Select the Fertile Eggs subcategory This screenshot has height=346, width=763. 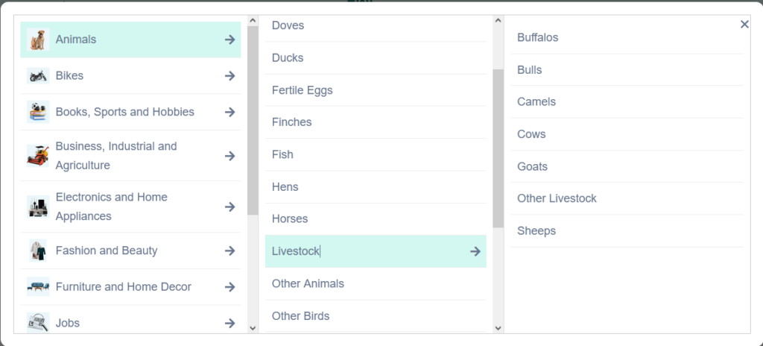tap(302, 90)
